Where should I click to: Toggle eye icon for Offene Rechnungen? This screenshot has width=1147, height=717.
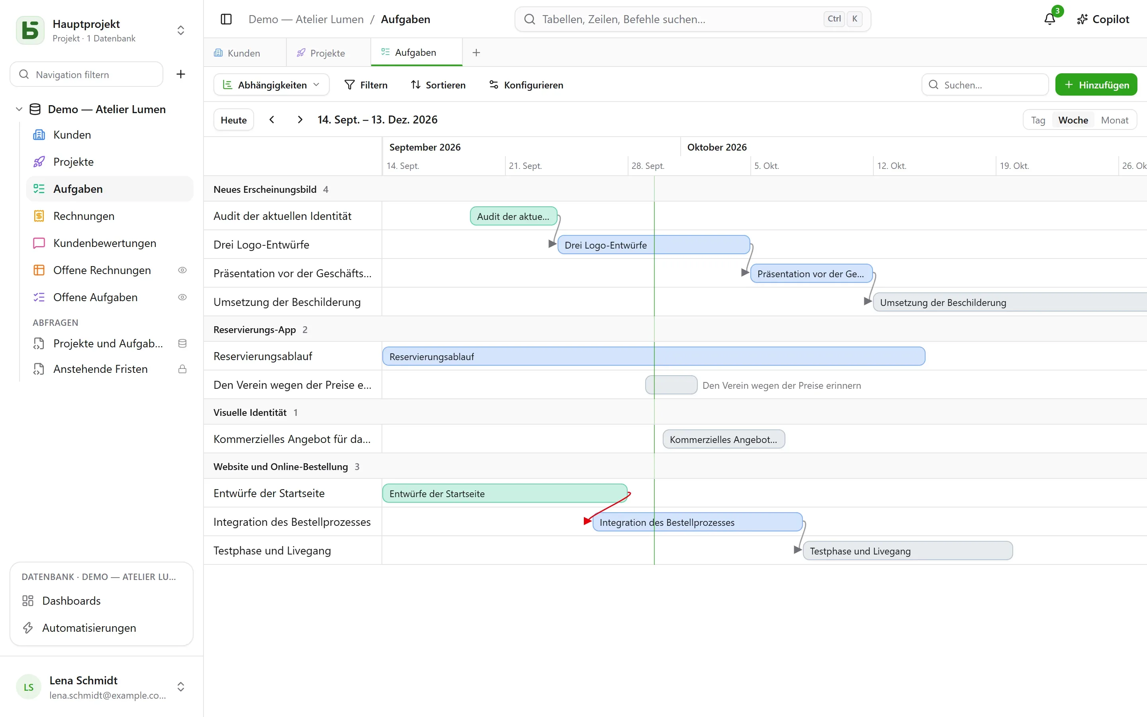pyautogui.click(x=182, y=270)
